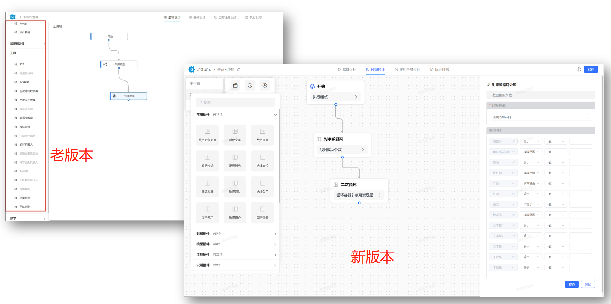This screenshot has height=304, width=611.
Task: Switch to 基础设计 tab in new version
Action: click(x=347, y=70)
